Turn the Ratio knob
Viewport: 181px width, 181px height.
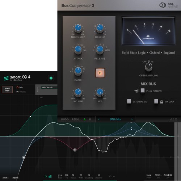[x=78, y=71]
